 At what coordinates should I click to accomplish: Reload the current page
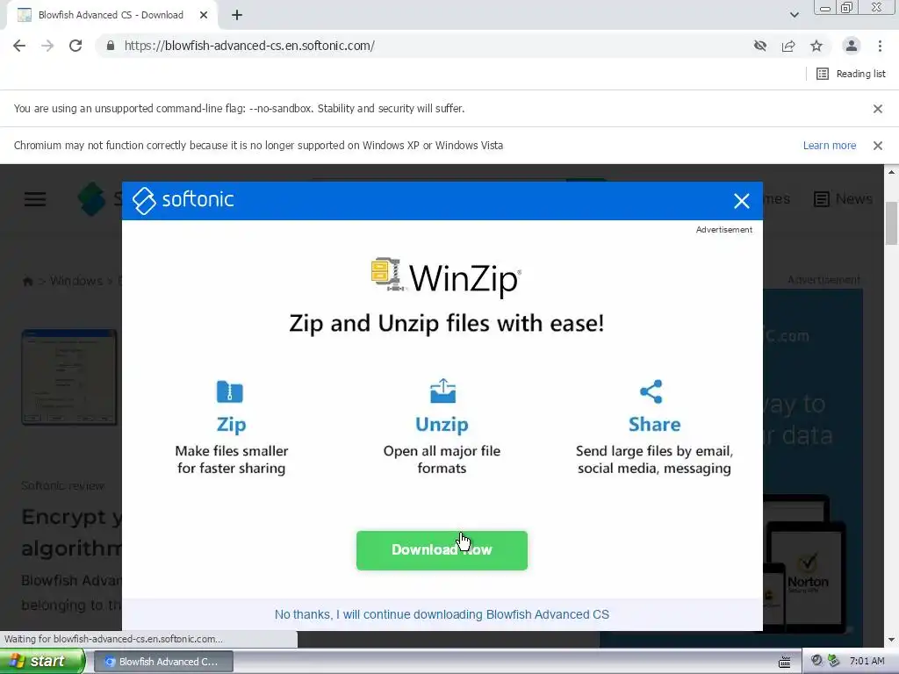click(x=76, y=46)
